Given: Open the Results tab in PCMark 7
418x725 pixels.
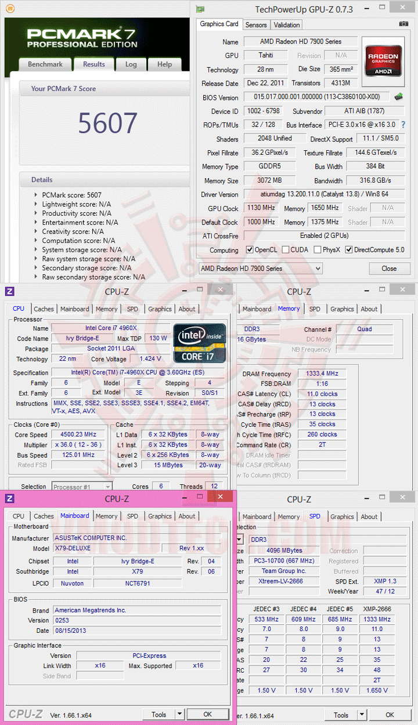Looking at the screenshot, I should coord(94,64).
